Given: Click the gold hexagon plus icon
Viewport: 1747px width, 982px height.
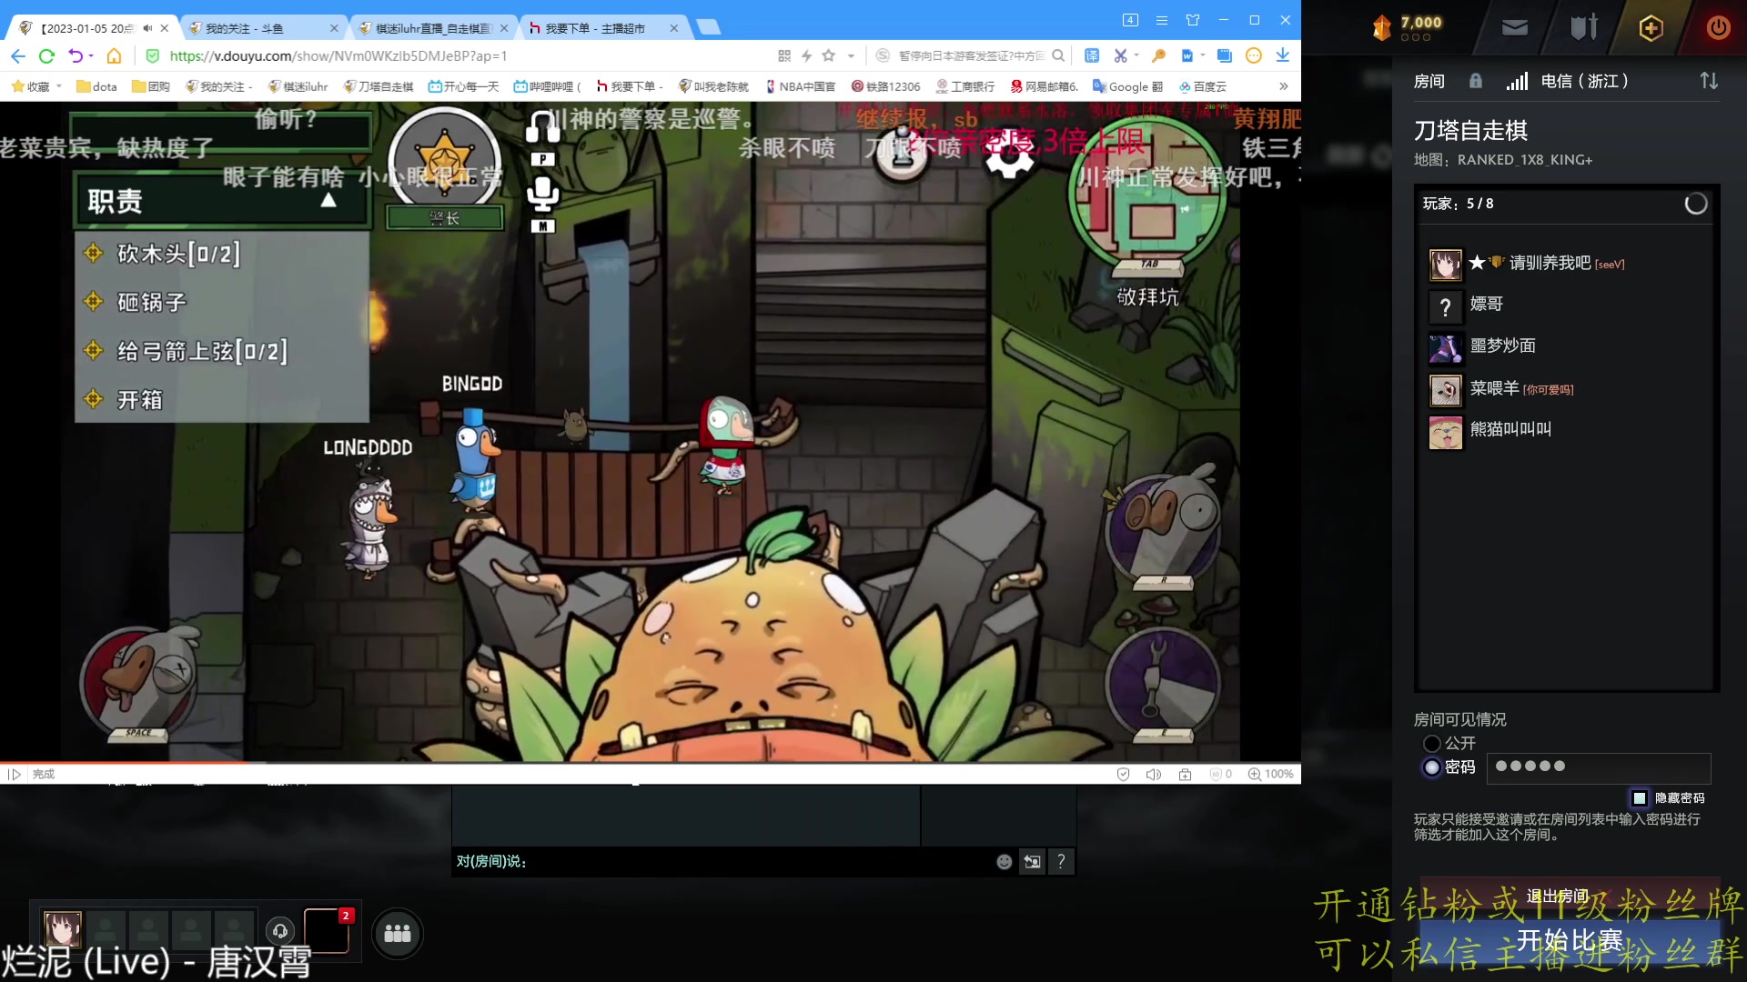Looking at the screenshot, I should pos(1651,28).
